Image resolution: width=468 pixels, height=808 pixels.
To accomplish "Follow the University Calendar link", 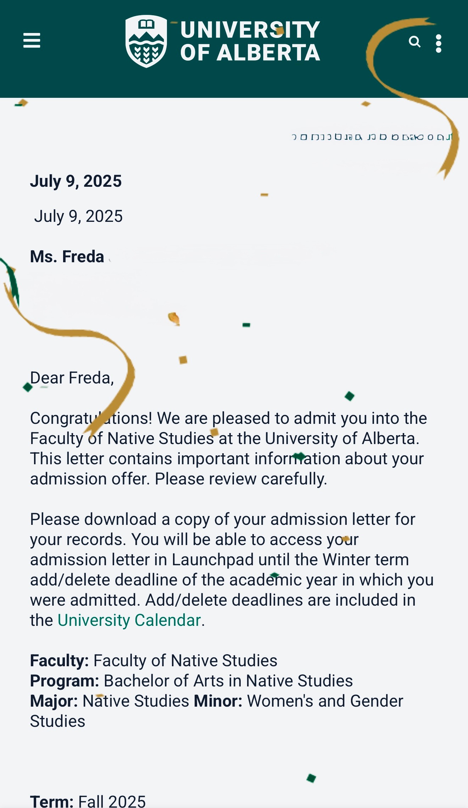I will (129, 620).
